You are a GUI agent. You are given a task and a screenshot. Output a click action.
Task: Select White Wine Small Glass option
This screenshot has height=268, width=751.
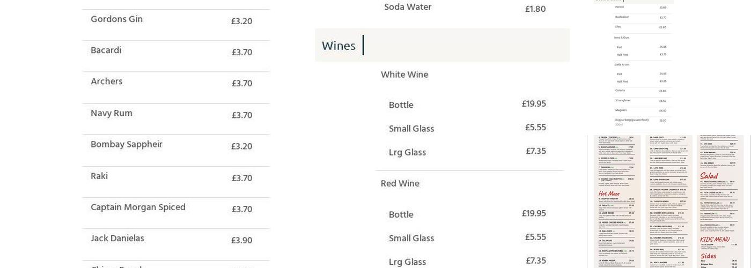411,129
